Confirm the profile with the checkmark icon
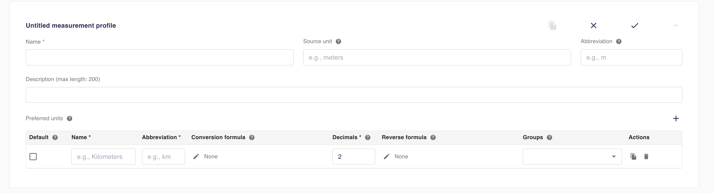This screenshot has height=193, width=714. (634, 26)
